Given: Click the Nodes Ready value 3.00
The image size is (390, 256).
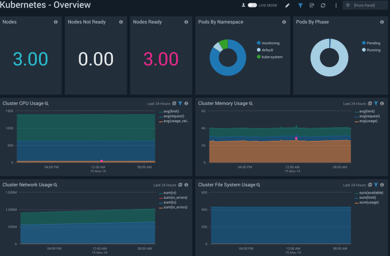Looking at the screenshot, I should (x=161, y=59).
